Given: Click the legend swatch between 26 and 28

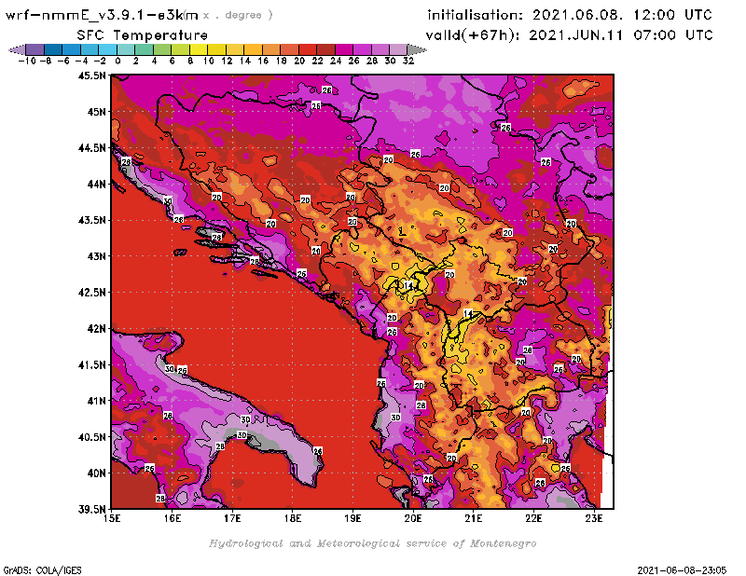Looking at the screenshot, I should point(362,49).
